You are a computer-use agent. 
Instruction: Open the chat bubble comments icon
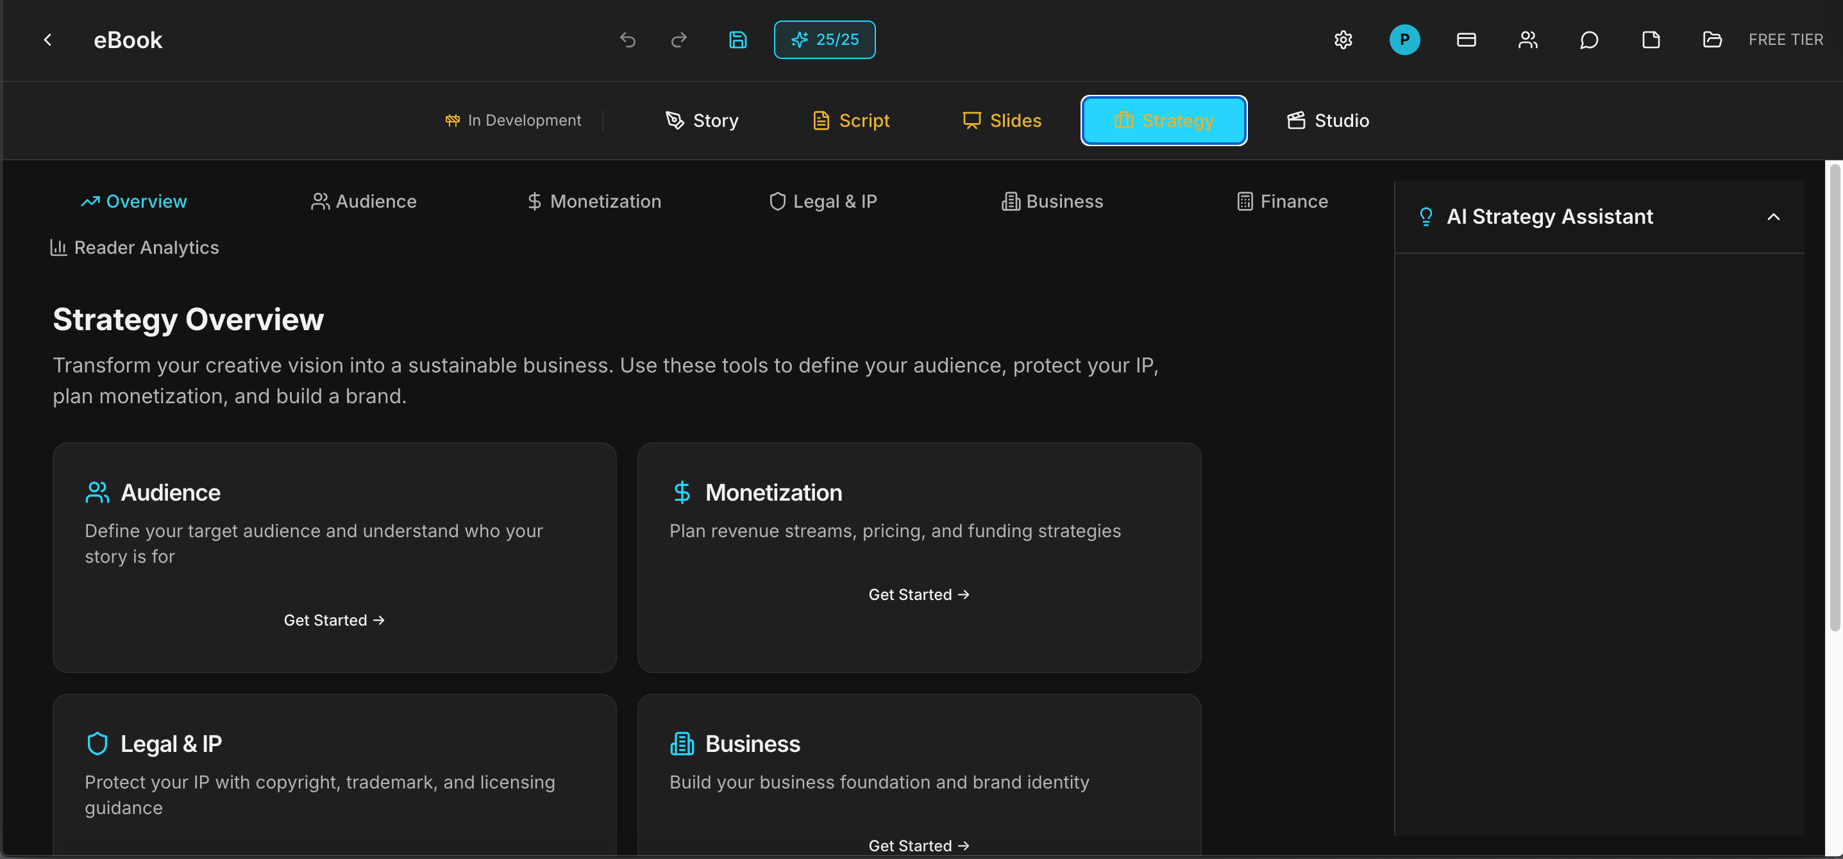1589,40
